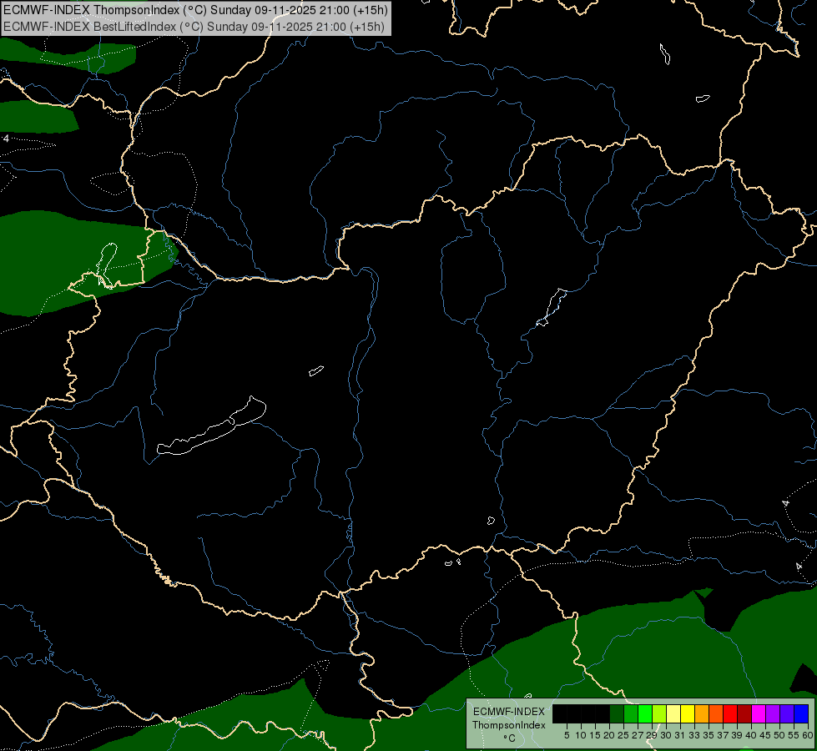Click the legend tick value 25
This screenshot has height=751, width=817.
(623, 735)
